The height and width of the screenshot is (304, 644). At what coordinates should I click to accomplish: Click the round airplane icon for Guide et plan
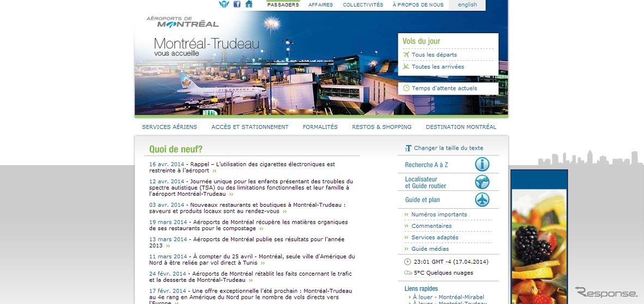[x=482, y=200]
